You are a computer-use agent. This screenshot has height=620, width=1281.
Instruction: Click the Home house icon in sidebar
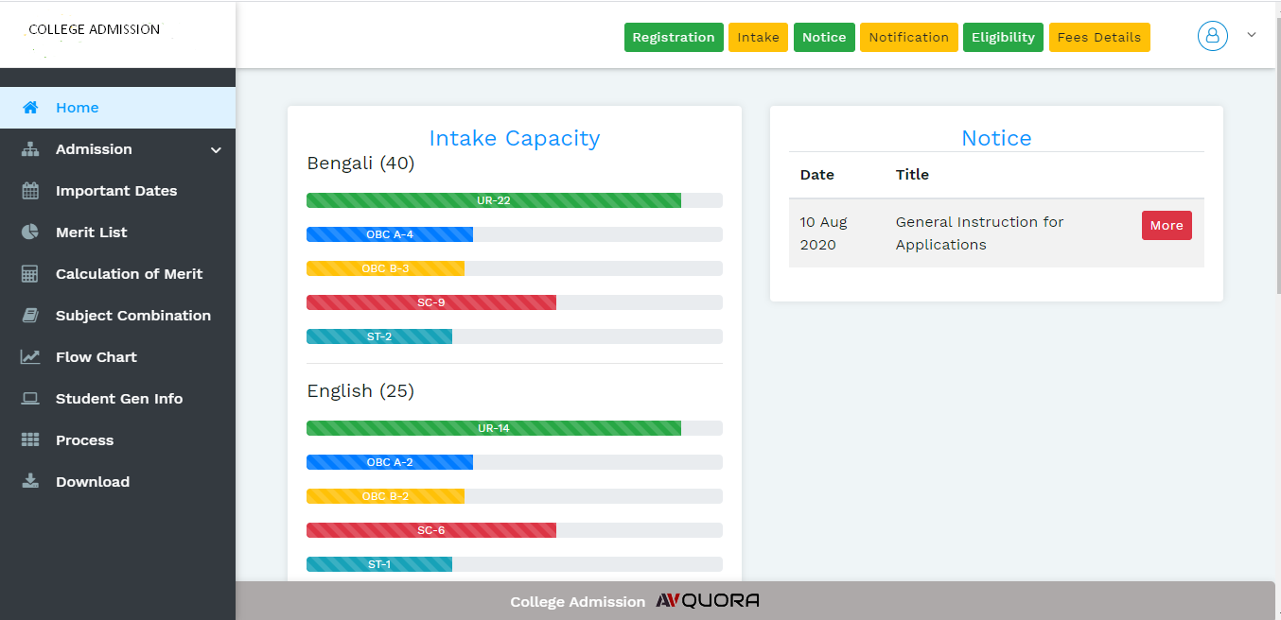coord(30,108)
